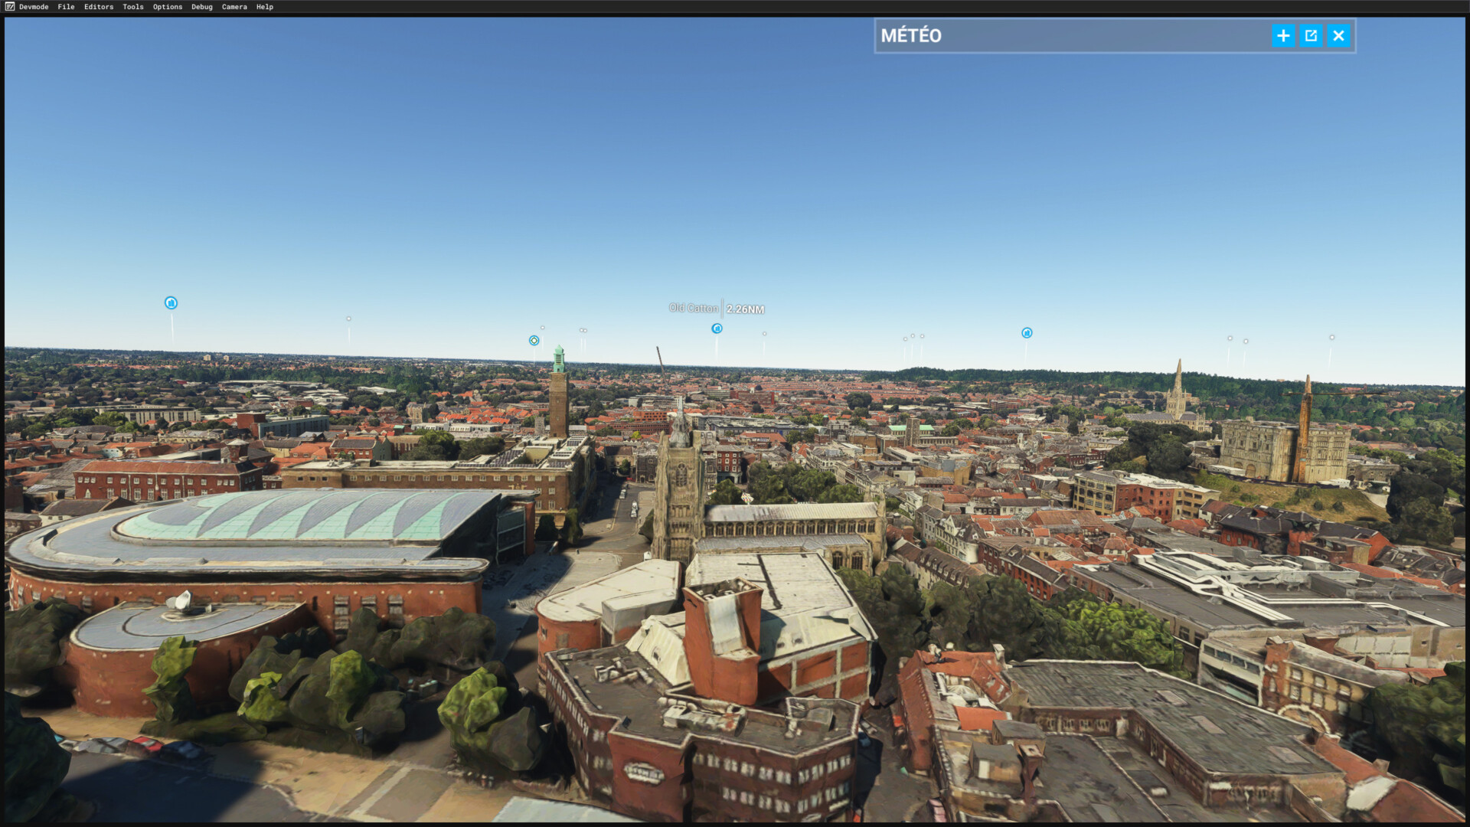Open the Camera menu
The height and width of the screenshot is (827, 1470).
(x=234, y=7)
